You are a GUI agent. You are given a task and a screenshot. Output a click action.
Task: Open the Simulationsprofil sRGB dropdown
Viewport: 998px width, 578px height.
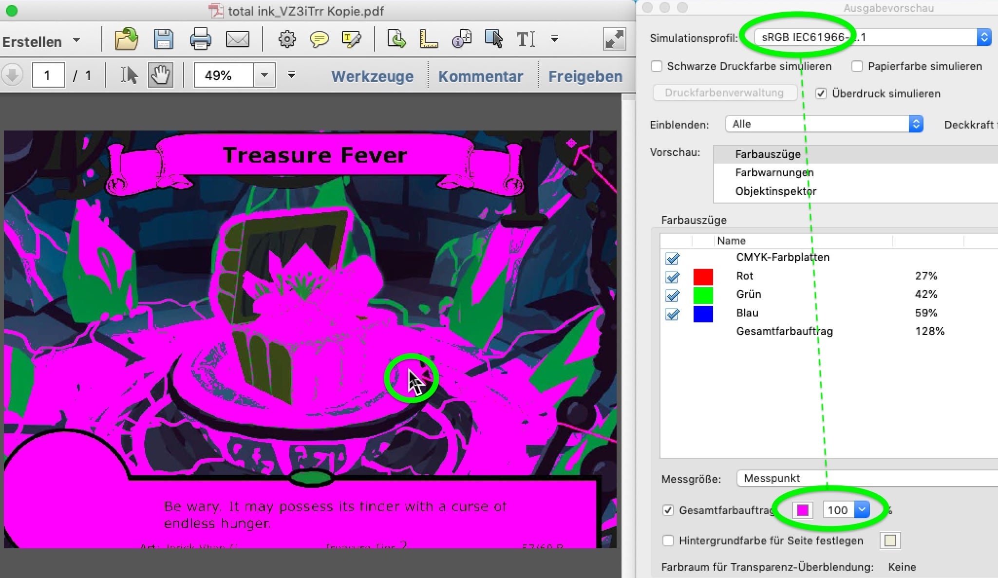872,37
